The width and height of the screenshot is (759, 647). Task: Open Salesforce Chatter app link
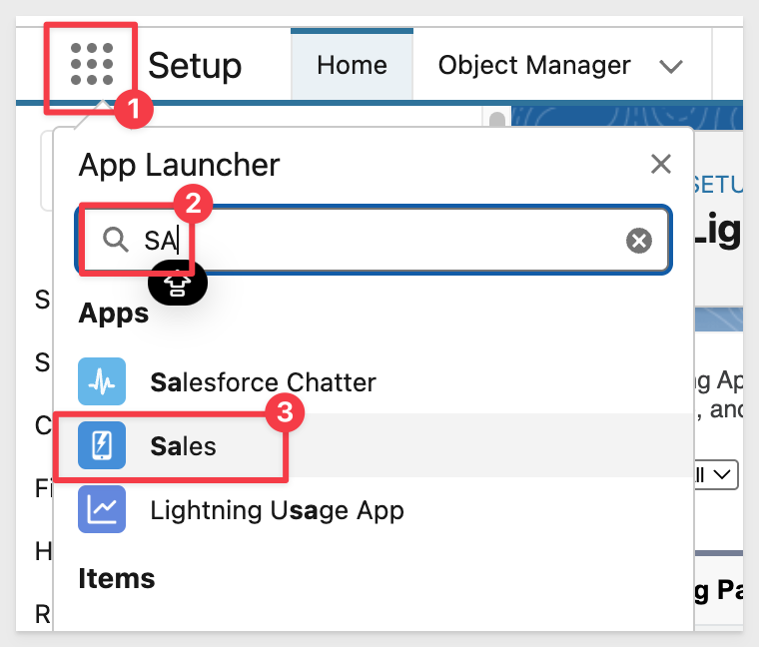[263, 382]
